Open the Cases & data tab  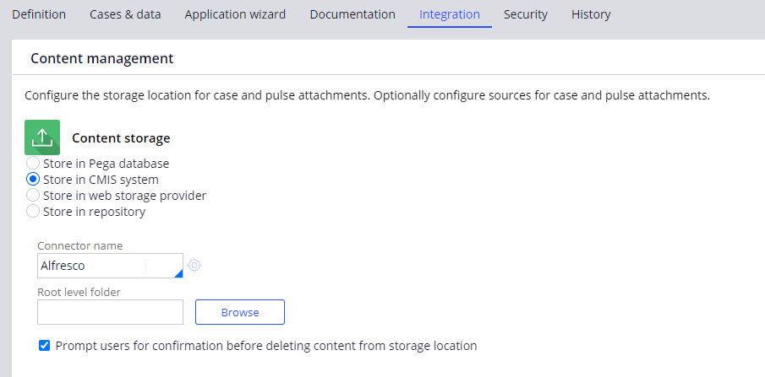125,14
